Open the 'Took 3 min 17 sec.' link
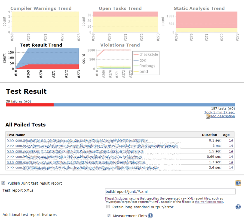The image size is (244, 223). 219,112
